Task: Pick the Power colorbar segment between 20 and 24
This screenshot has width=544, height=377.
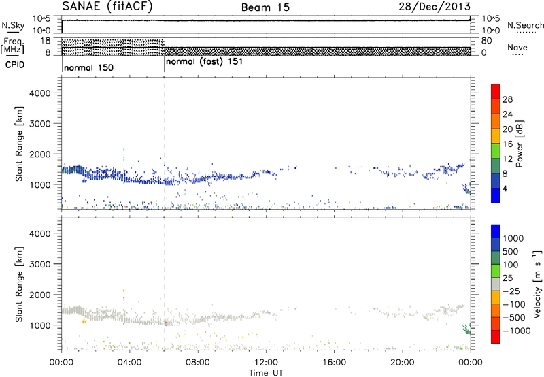Action: pyautogui.click(x=496, y=121)
